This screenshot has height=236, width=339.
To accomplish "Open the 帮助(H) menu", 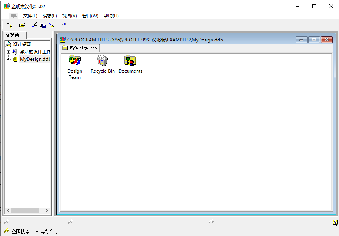I will coord(111,16).
